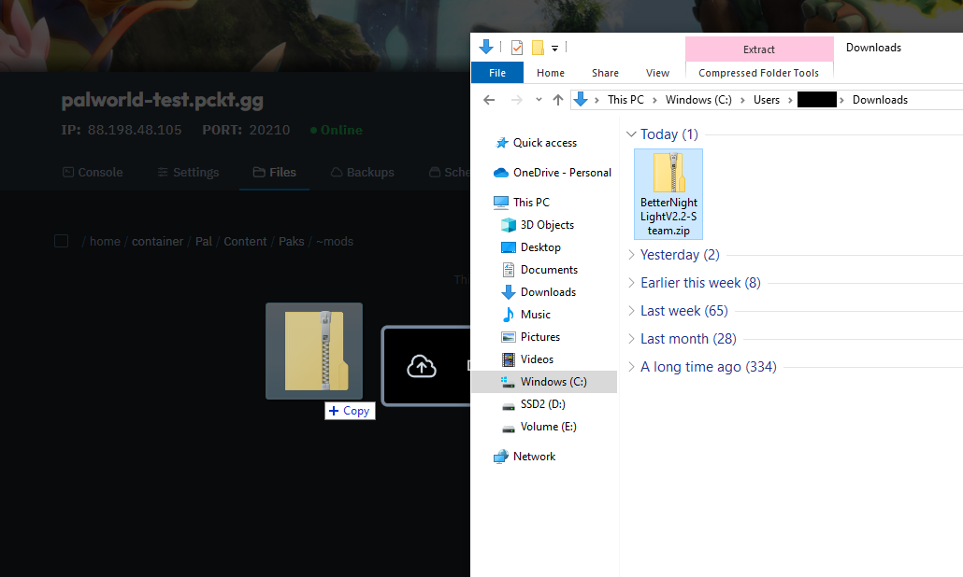The height and width of the screenshot is (577, 963).
Task: Open the Backups tab in the server panel
Action: [x=363, y=173]
